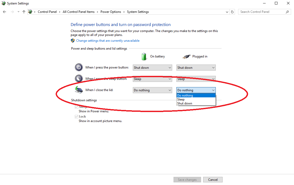
Task: Click the search magnifier icon
Action: click(287, 12)
